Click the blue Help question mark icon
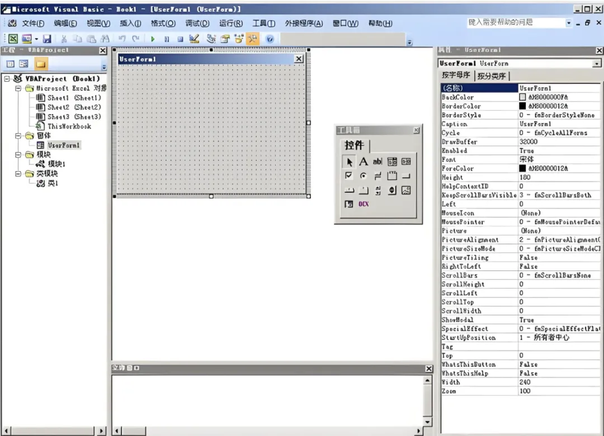Image resolution: width=604 pixels, height=436 pixels. point(270,39)
